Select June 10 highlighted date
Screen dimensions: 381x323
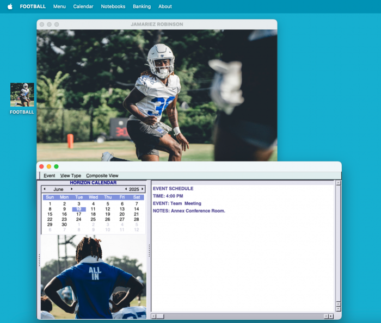tap(78, 209)
